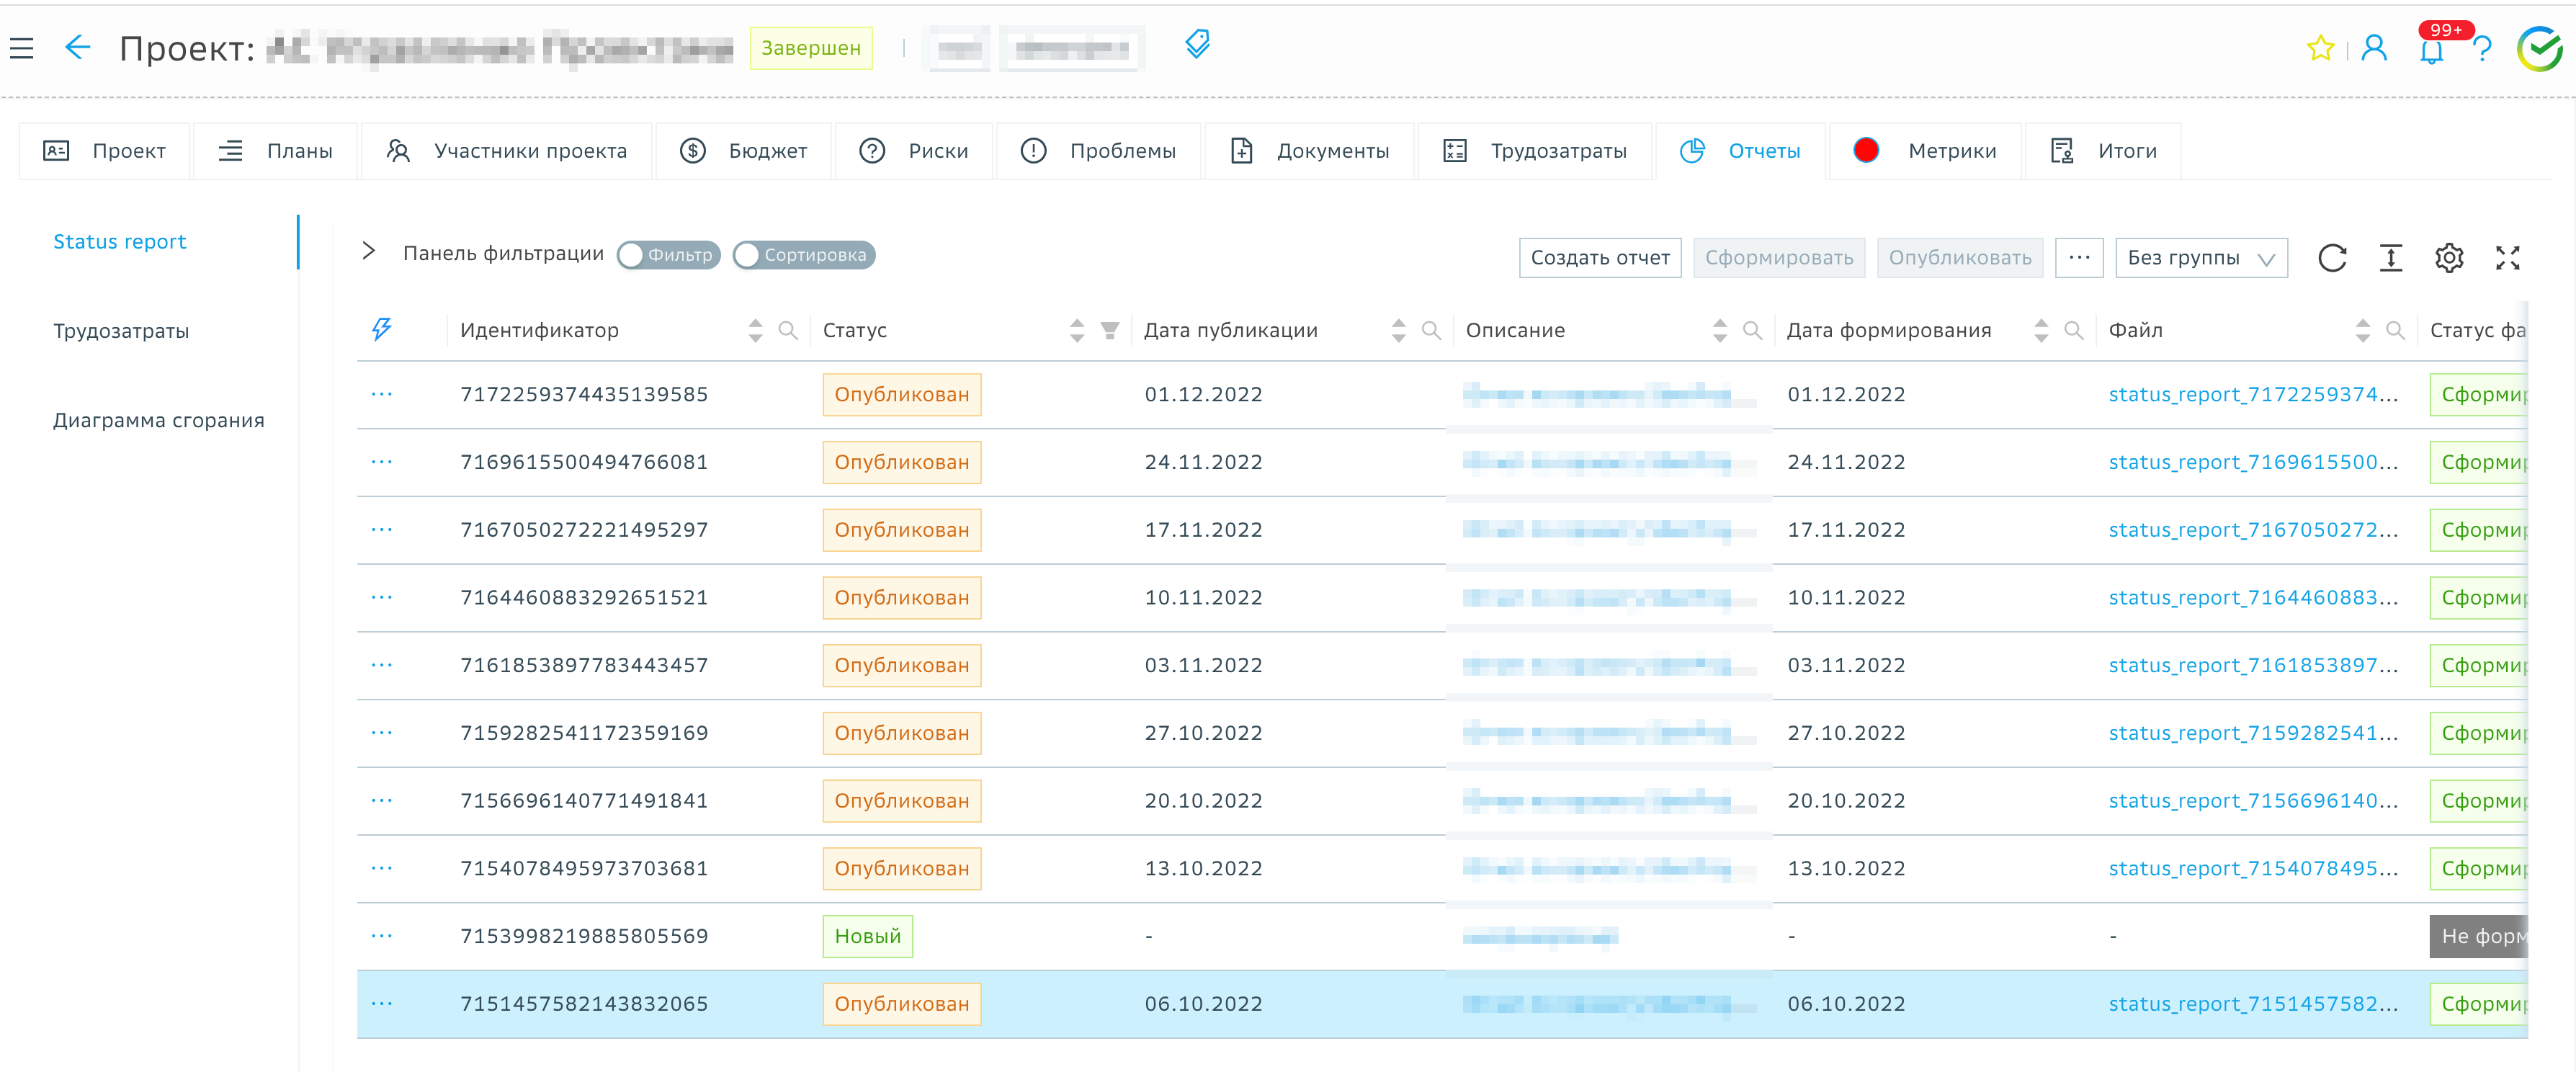Open the Метрики section
The height and width of the screenshot is (1072, 2576).
(1924, 151)
